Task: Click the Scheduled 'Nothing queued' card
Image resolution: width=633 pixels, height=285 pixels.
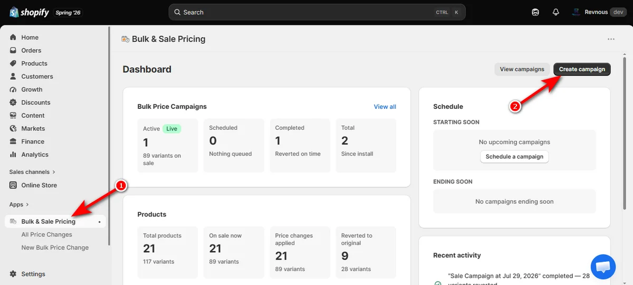Action: 234,145
